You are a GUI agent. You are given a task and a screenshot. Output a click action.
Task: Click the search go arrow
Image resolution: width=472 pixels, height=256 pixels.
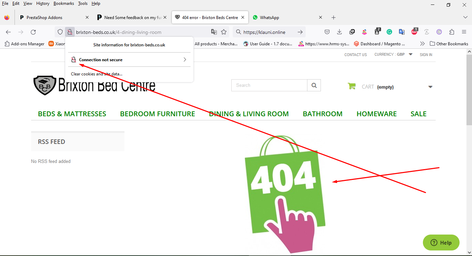coord(300,32)
